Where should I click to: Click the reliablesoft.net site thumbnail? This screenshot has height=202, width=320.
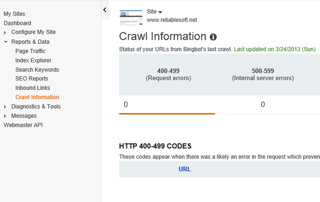click(131, 17)
